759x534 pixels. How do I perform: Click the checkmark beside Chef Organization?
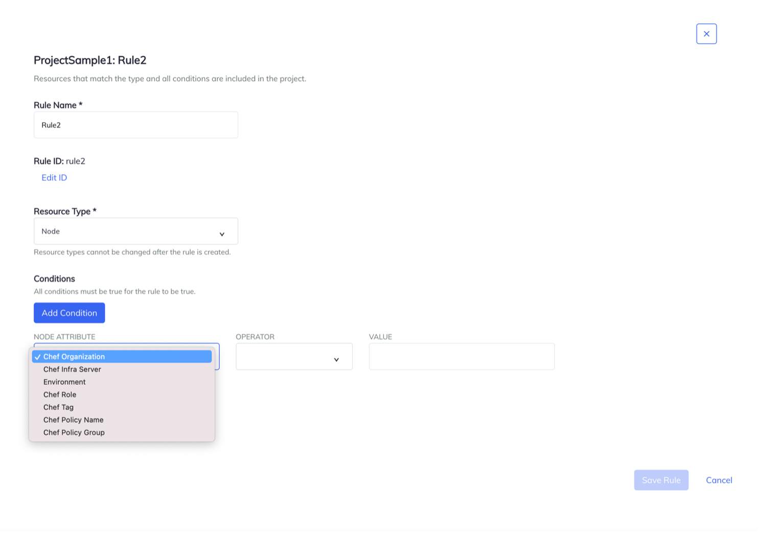click(x=37, y=357)
